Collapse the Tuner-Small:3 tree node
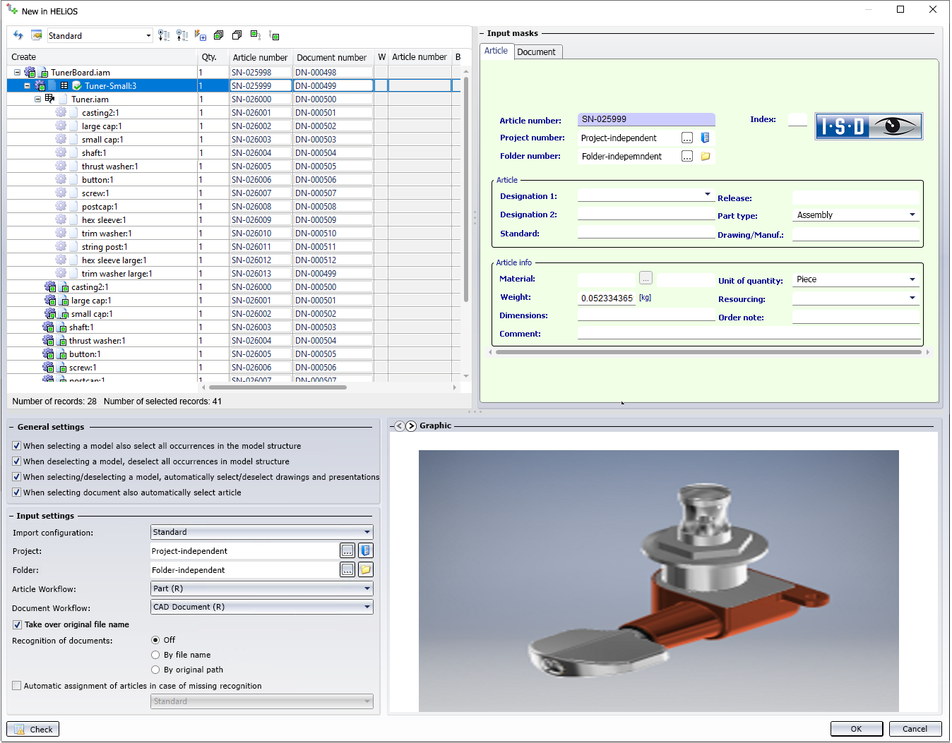This screenshot has width=952, height=743. pyautogui.click(x=28, y=85)
